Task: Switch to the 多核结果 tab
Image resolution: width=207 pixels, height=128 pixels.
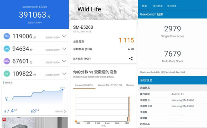Action: tap(172, 6)
